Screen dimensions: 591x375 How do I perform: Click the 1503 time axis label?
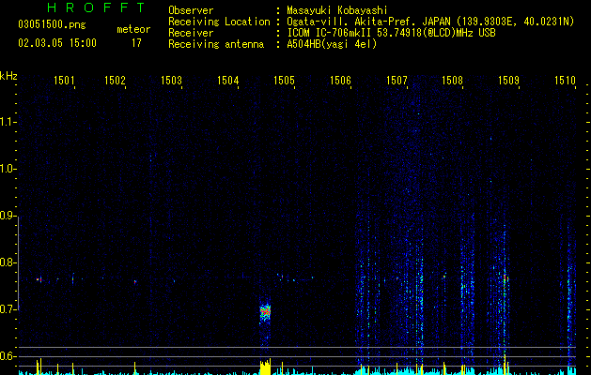point(171,80)
